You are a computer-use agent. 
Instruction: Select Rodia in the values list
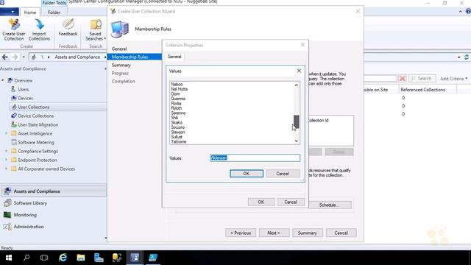point(176,103)
